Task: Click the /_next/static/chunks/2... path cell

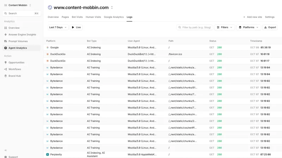Action: (x=182, y=121)
